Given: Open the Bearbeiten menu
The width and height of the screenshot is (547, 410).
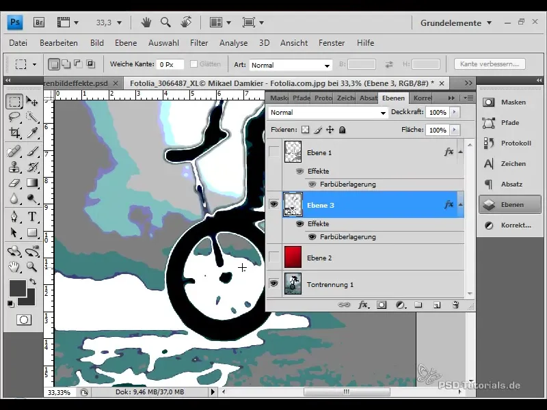Looking at the screenshot, I should pos(59,43).
